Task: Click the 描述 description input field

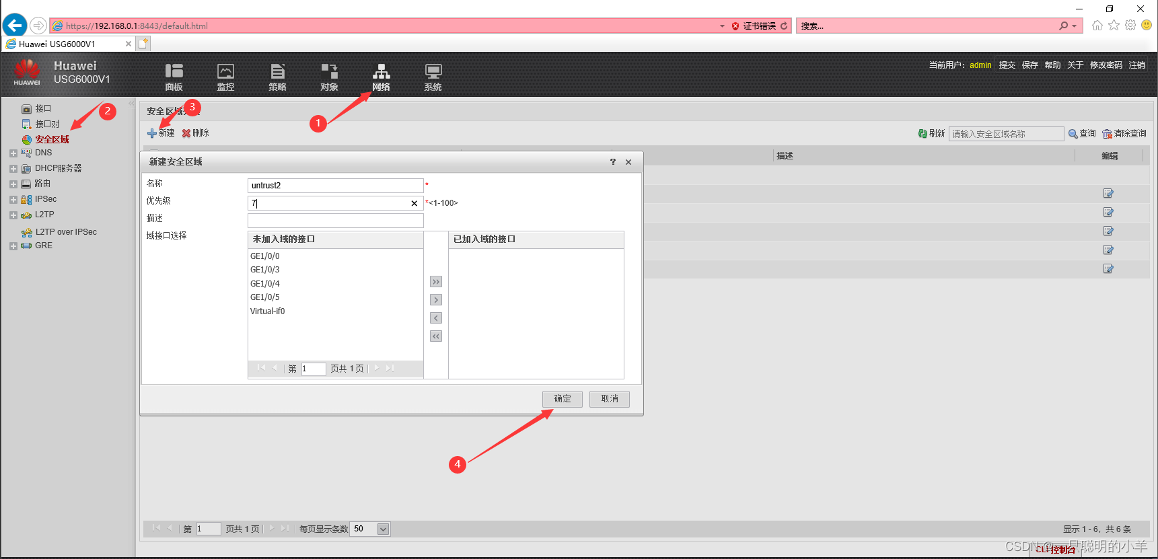Action: coord(335,221)
